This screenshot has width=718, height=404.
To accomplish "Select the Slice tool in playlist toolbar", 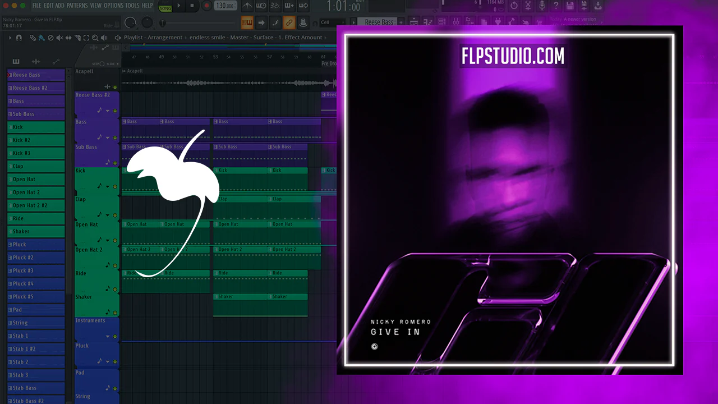I will (77, 38).
